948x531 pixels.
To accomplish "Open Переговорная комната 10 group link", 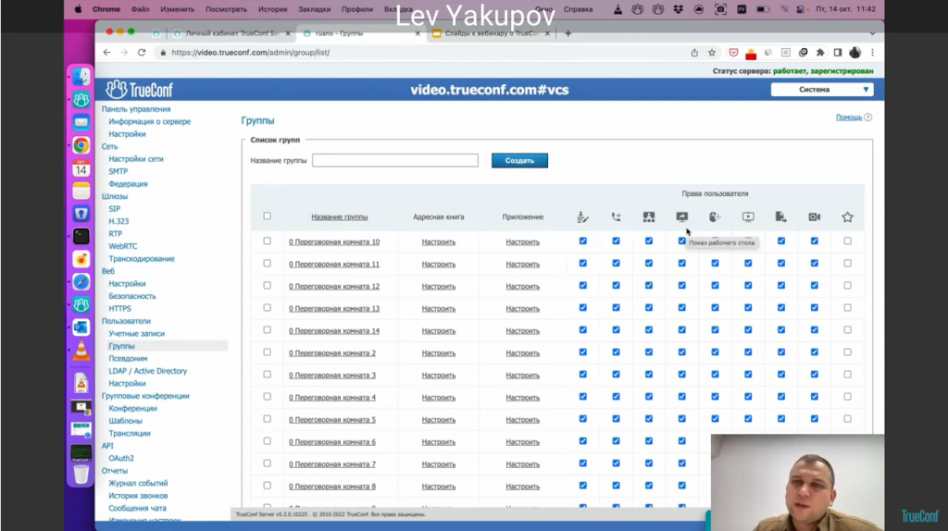I will pyautogui.click(x=334, y=241).
